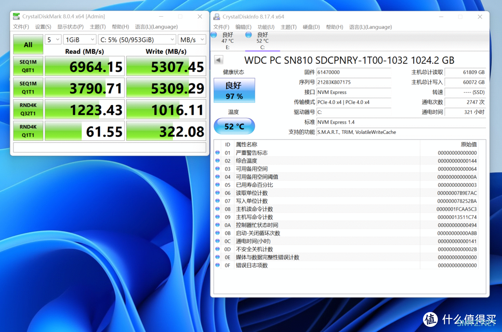Start the RND4K Q32T1 test
The image size is (502, 332).
pos(28,109)
